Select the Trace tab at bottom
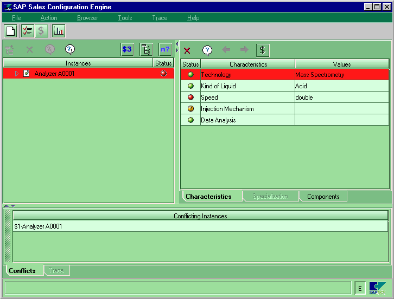The image size is (394, 299). coord(56,270)
